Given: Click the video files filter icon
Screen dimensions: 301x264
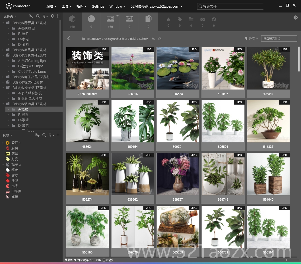Looking at the screenshot, I should point(129,22).
